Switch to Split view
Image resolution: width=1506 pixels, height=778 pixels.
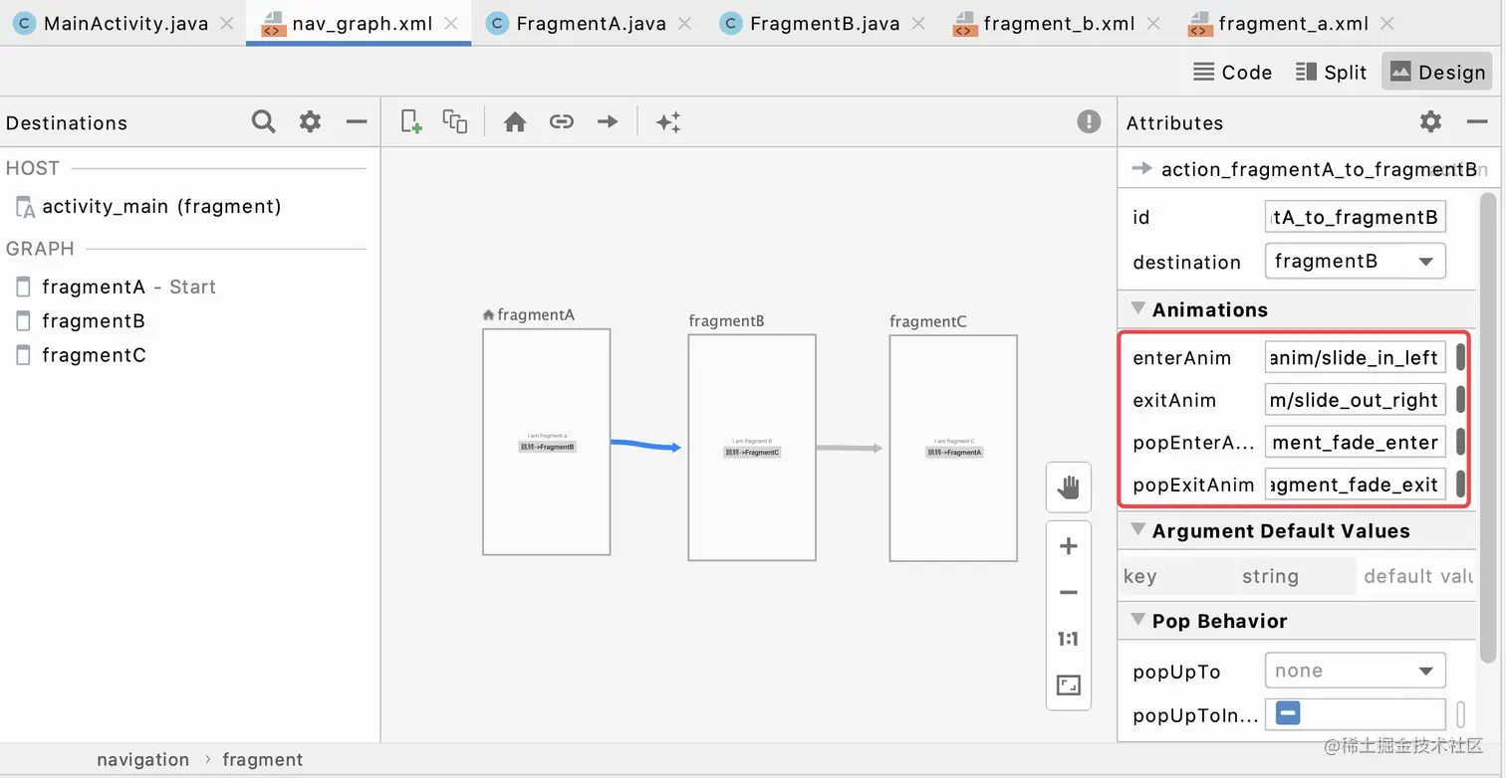tap(1332, 72)
